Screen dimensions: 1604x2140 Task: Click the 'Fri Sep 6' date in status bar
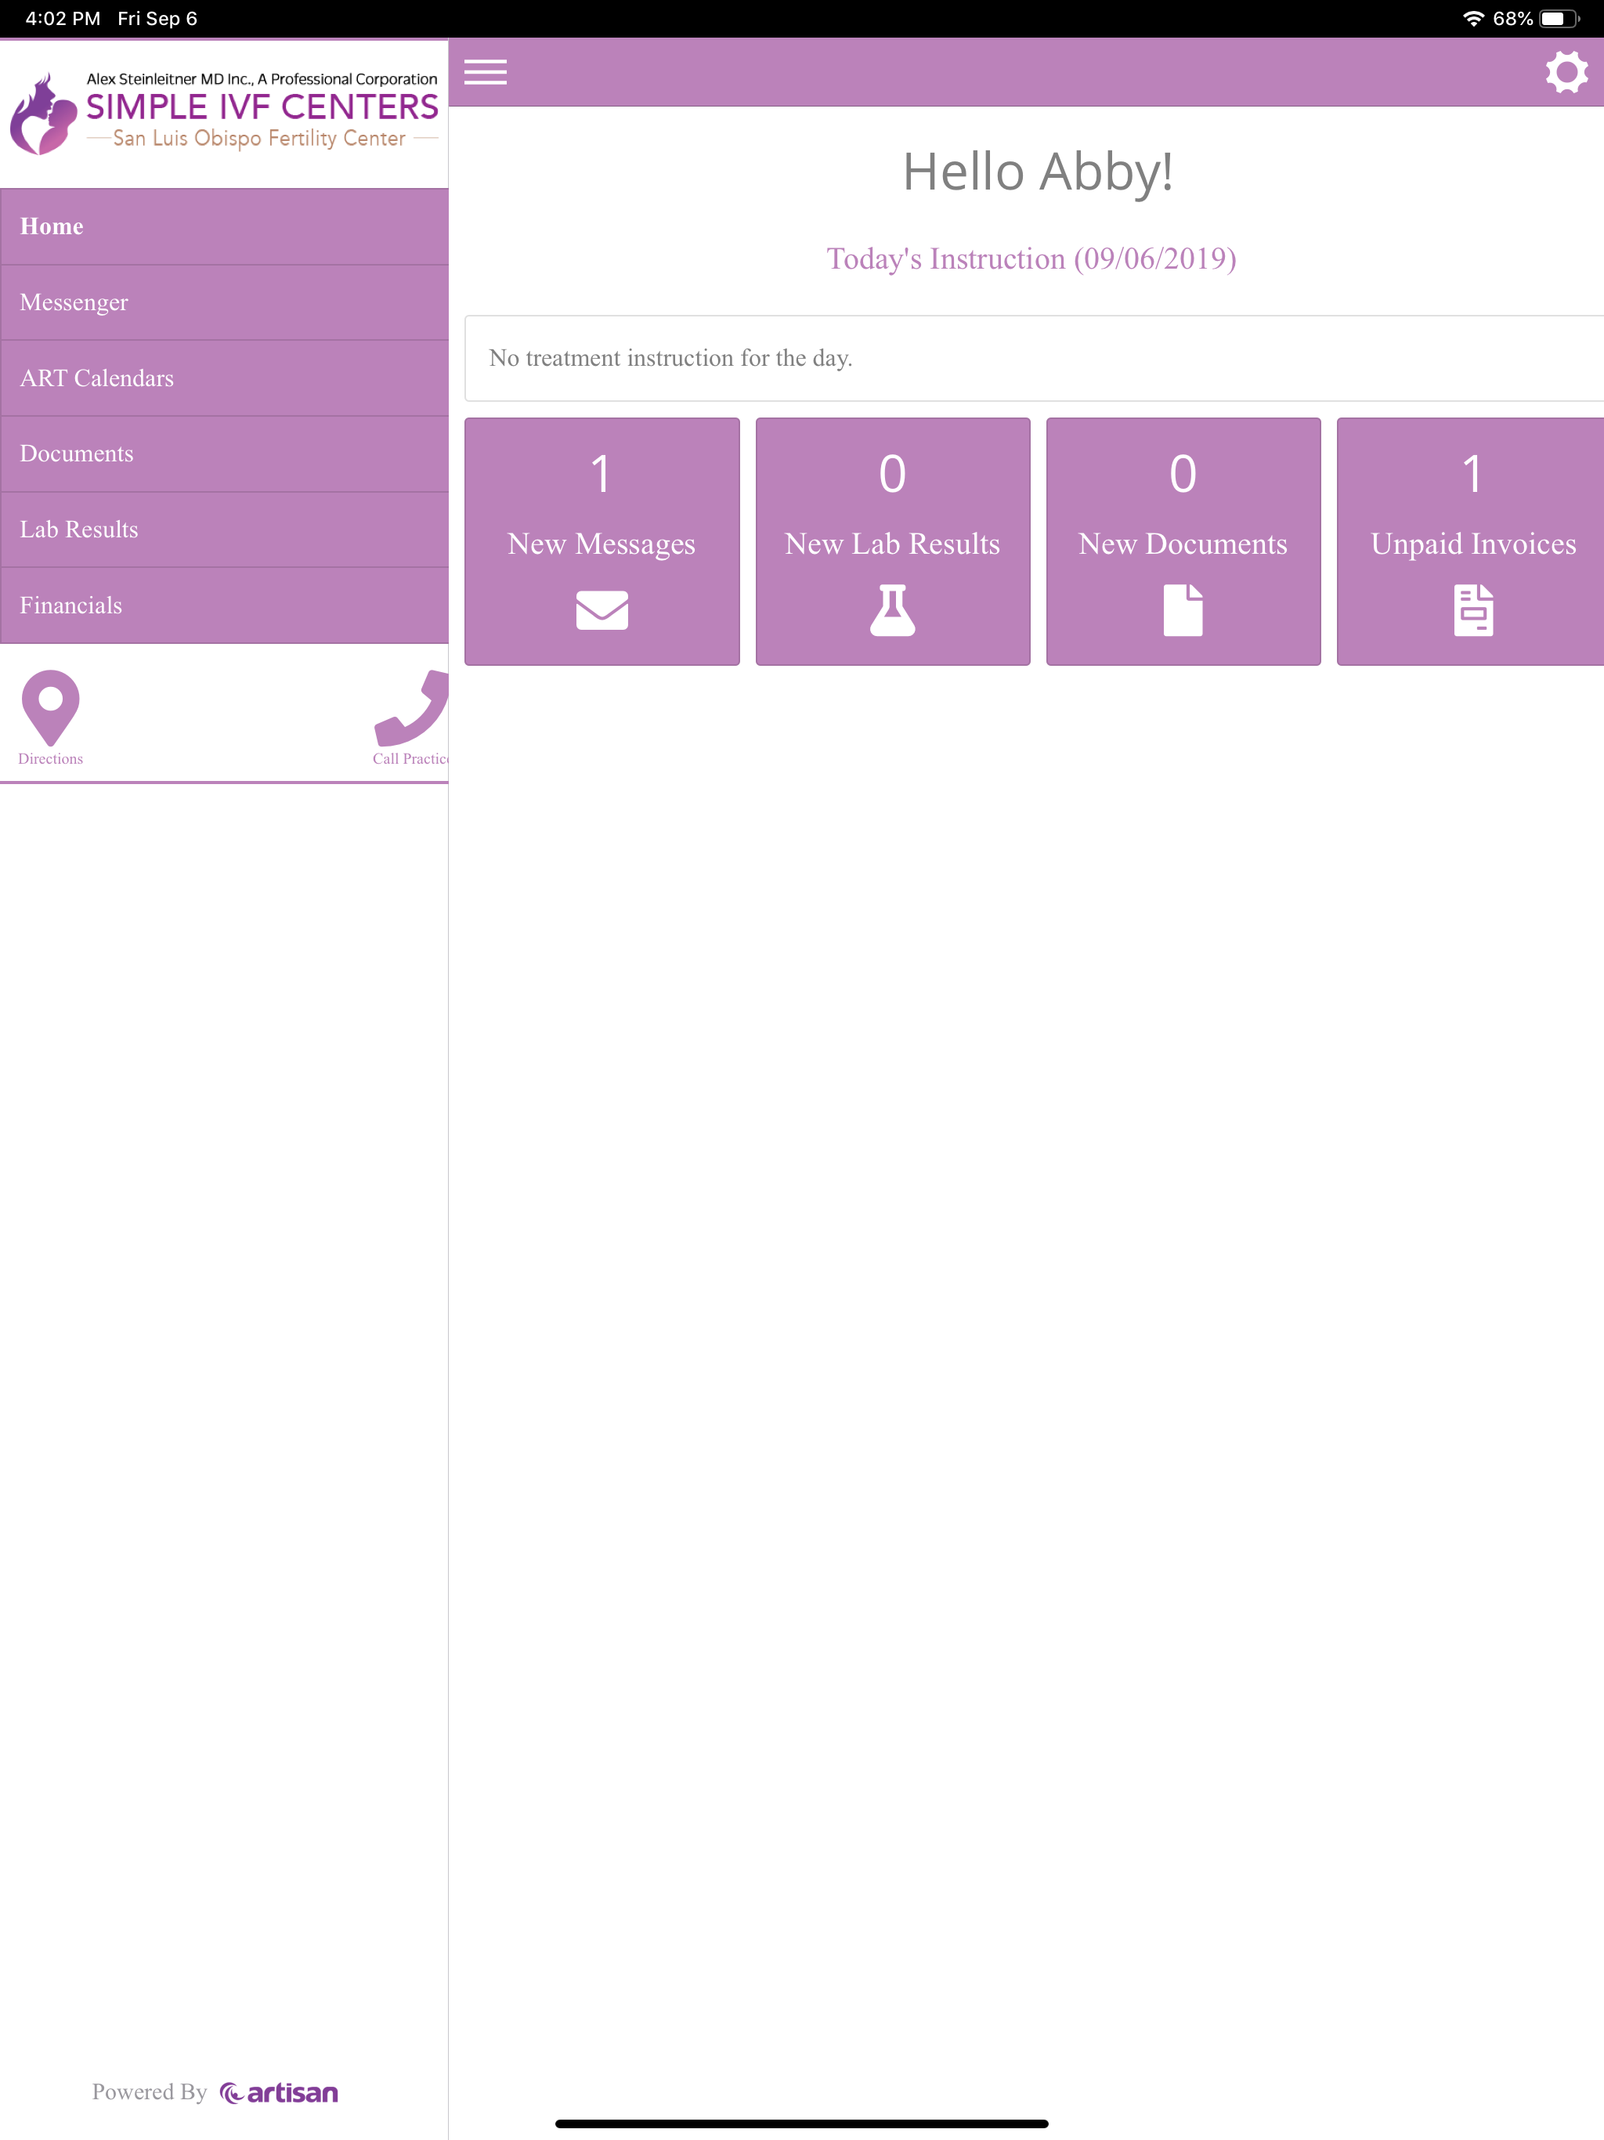(157, 18)
